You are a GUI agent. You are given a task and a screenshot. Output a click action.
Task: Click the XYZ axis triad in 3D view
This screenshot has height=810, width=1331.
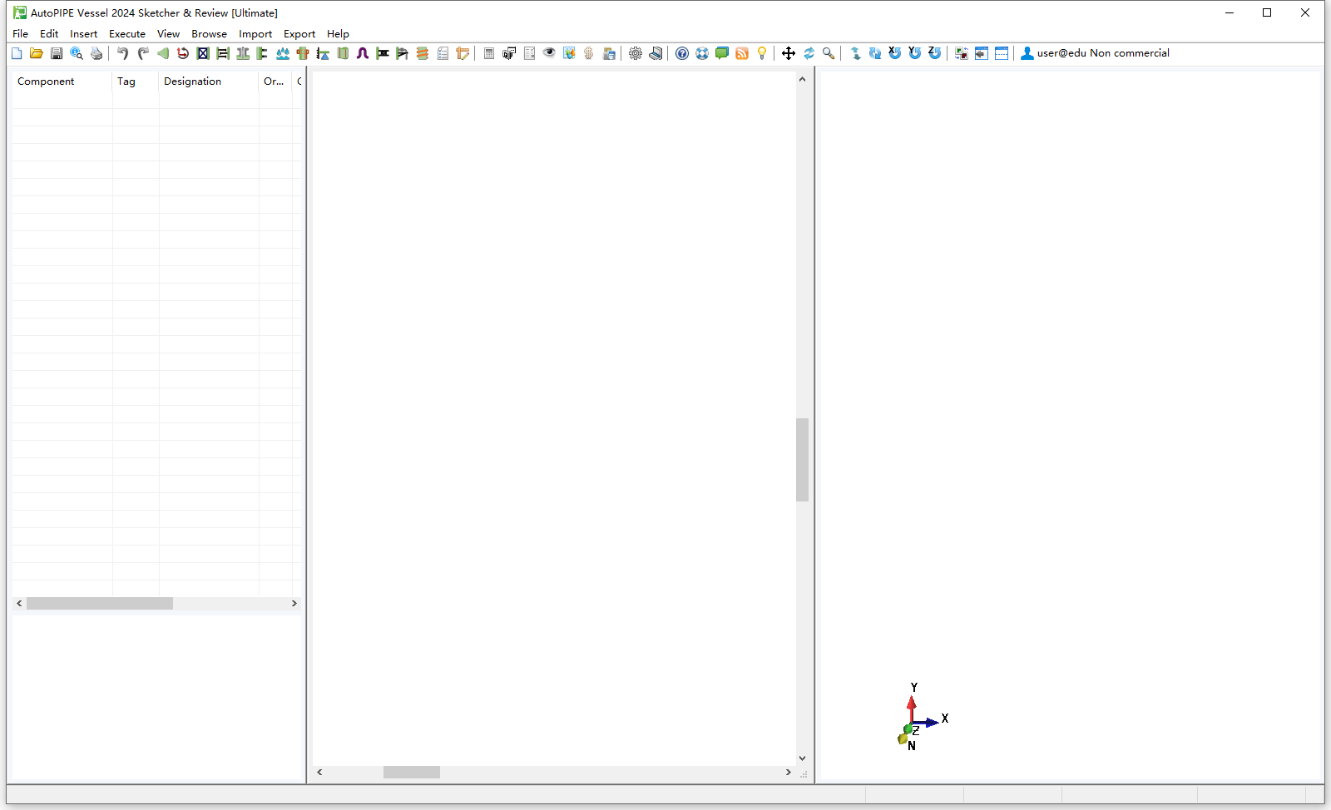922,717
